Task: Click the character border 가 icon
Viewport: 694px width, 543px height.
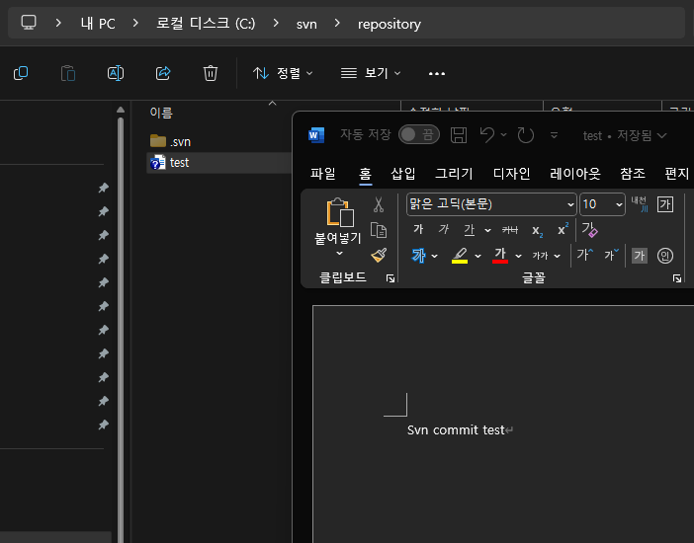Action: (x=664, y=204)
